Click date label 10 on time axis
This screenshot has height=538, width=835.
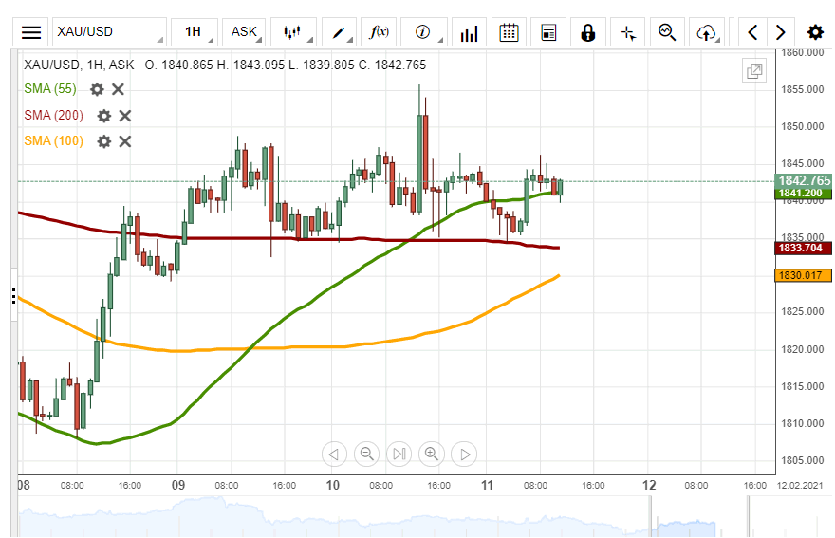point(333,485)
